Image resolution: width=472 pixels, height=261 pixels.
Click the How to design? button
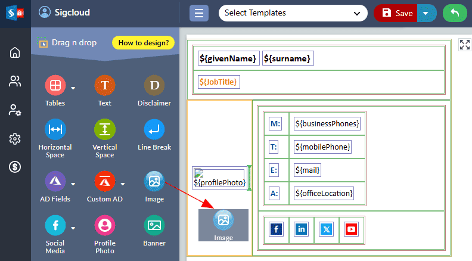pyautogui.click(x=143, y=42)
